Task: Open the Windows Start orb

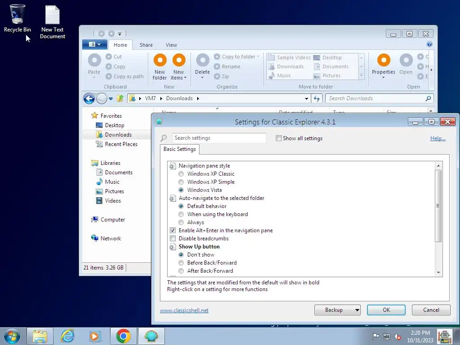Action: 12,336
